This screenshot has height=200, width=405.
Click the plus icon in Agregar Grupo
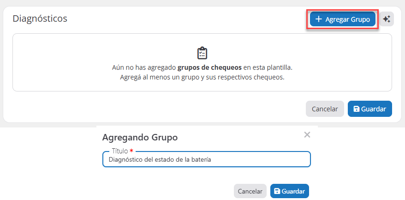pyautogui.click(x=318, y=19)
